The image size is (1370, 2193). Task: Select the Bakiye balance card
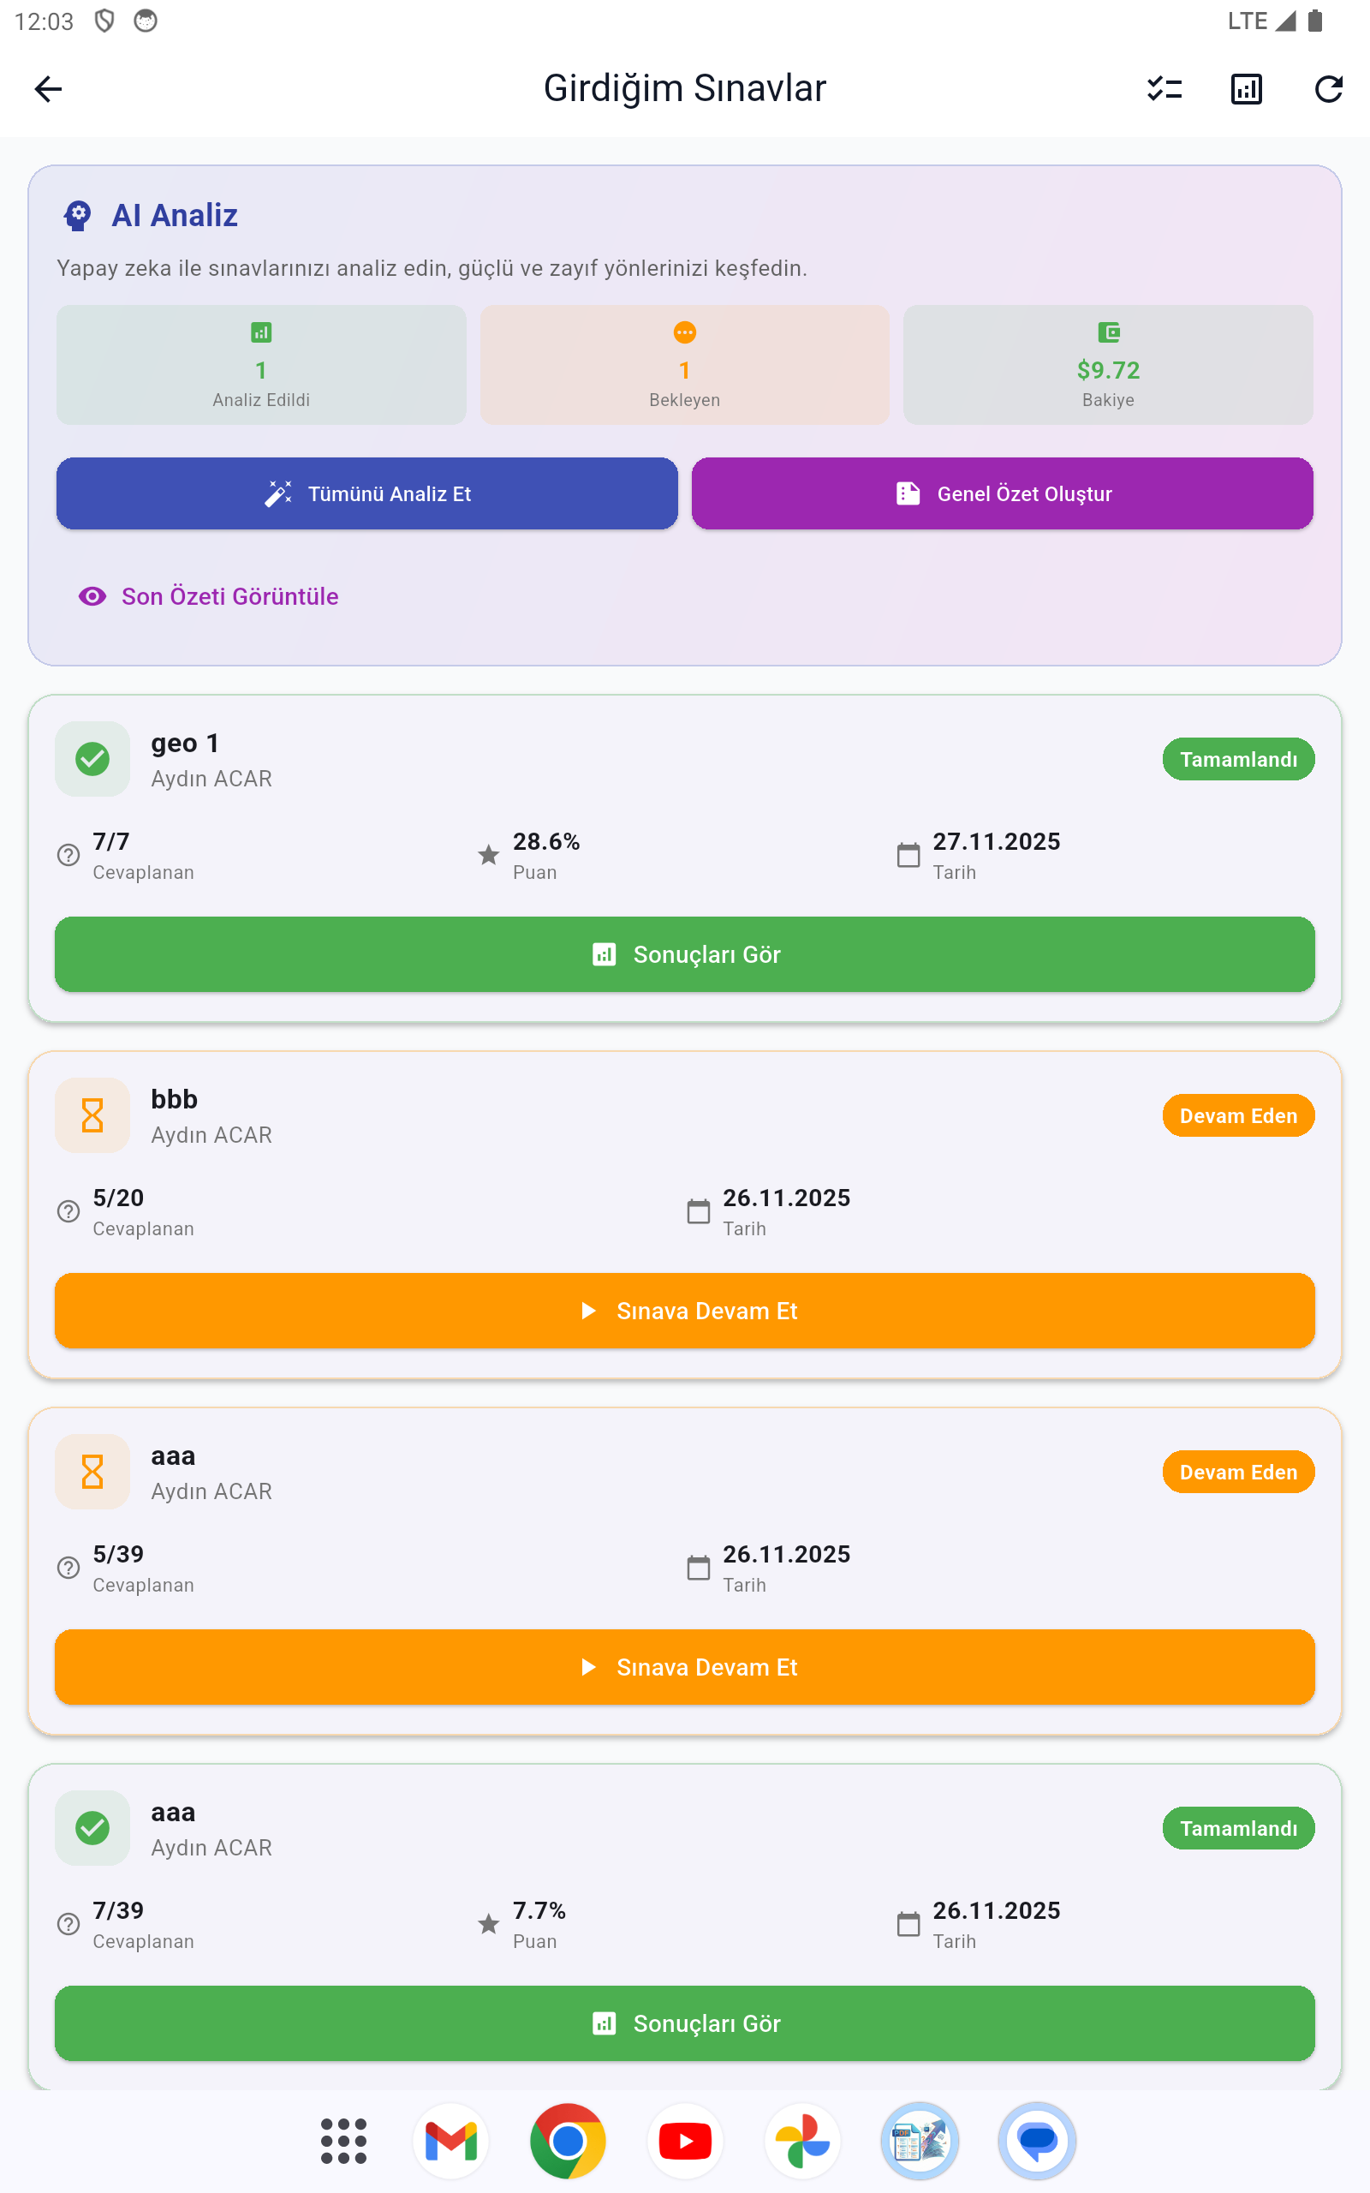1107,365
